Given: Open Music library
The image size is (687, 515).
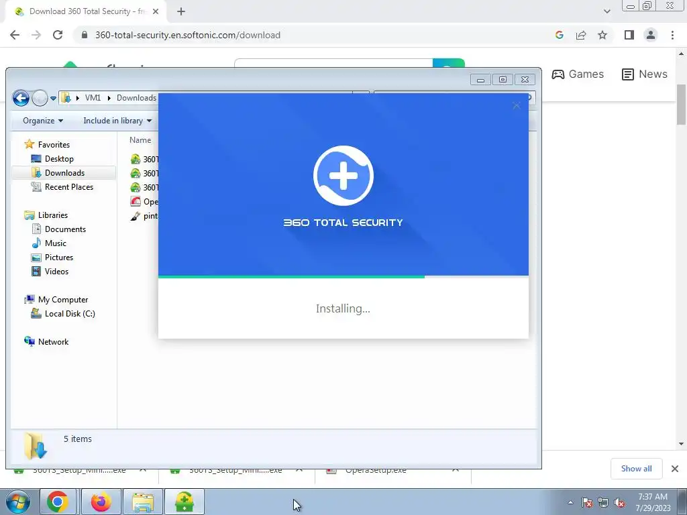Looking at the screenshot, I should point(49,243).
